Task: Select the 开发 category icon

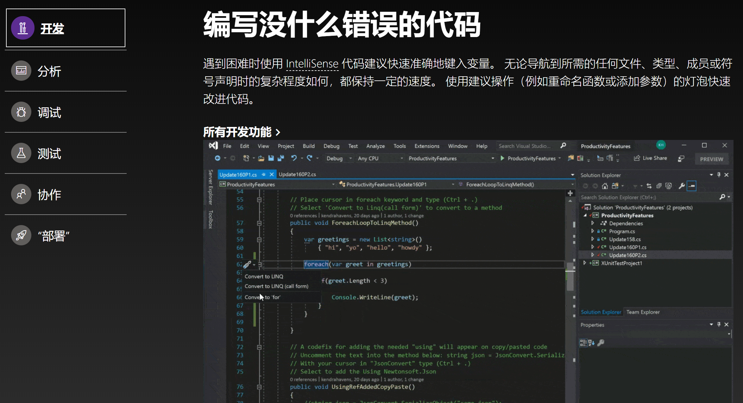Action: [22, 28]
